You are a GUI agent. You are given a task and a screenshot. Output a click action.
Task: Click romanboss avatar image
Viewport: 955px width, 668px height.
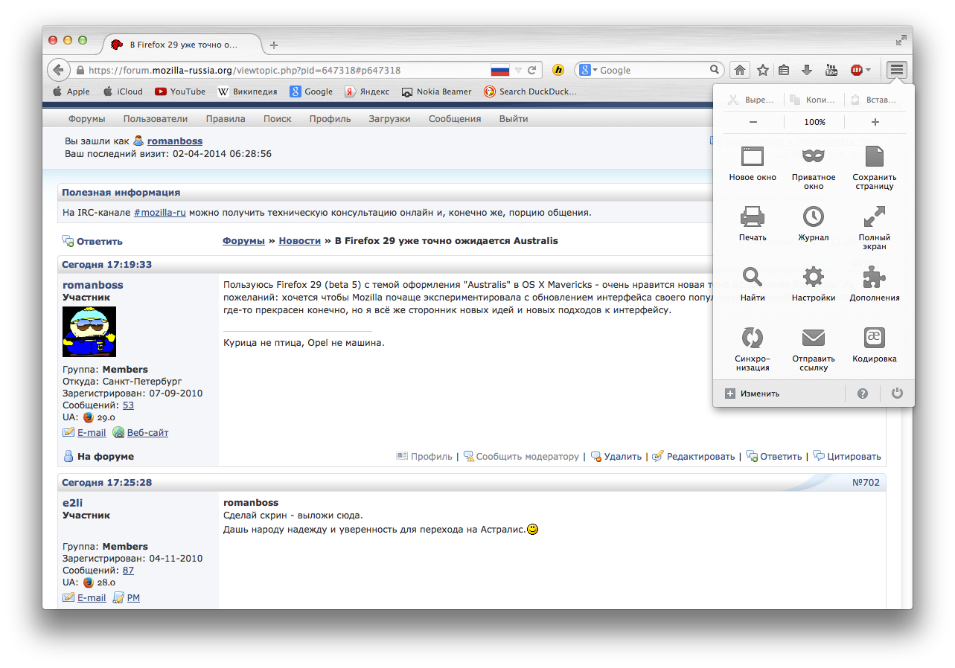click(89, 332)
